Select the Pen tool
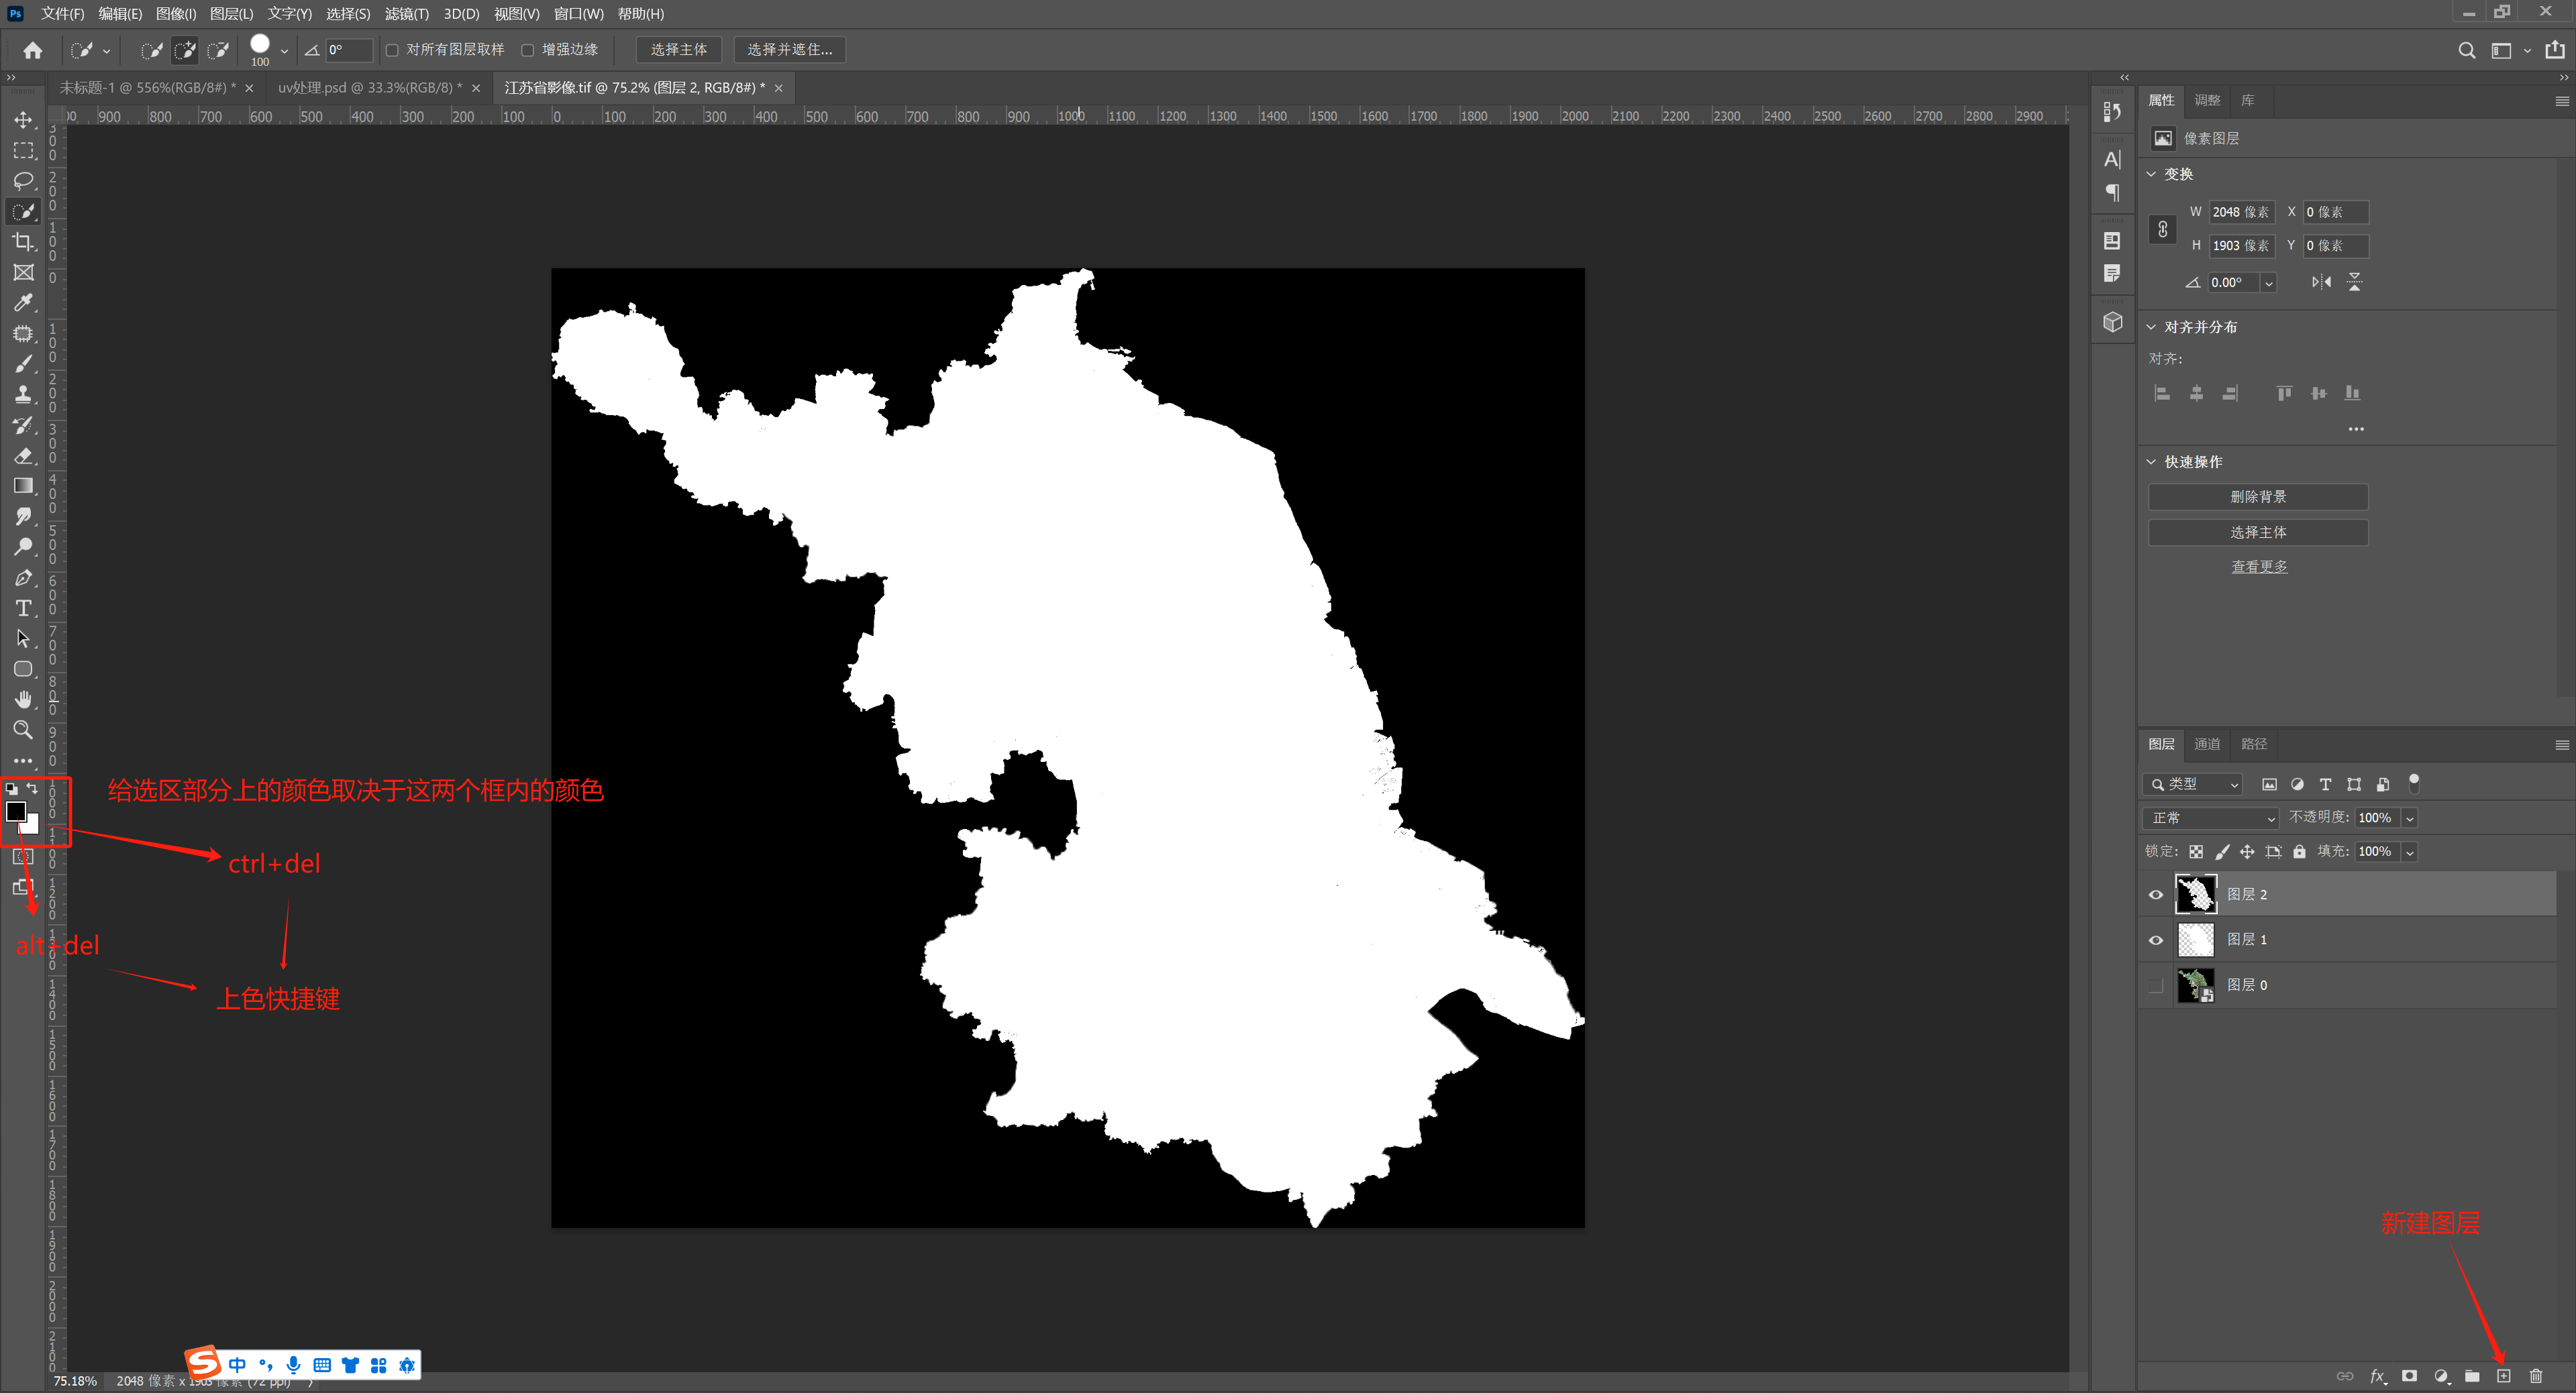Image resolution: width=2576 pixels, height=1393 pixels. click(23, 577)
